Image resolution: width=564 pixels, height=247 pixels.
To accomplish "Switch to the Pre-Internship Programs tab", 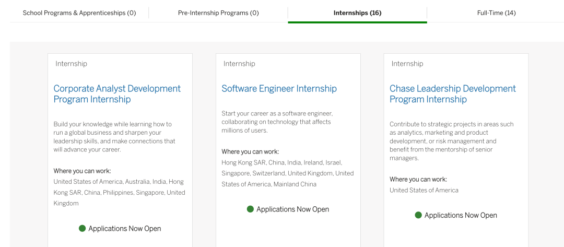I will click(x=218, y=13).
